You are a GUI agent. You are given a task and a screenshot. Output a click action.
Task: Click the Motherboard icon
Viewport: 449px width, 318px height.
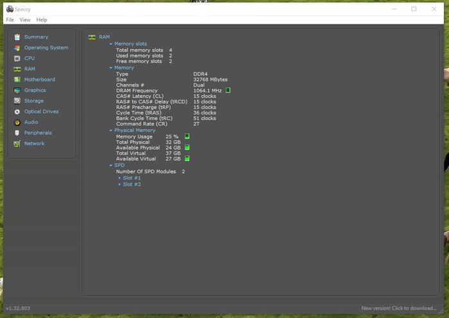tap(17, 79)
